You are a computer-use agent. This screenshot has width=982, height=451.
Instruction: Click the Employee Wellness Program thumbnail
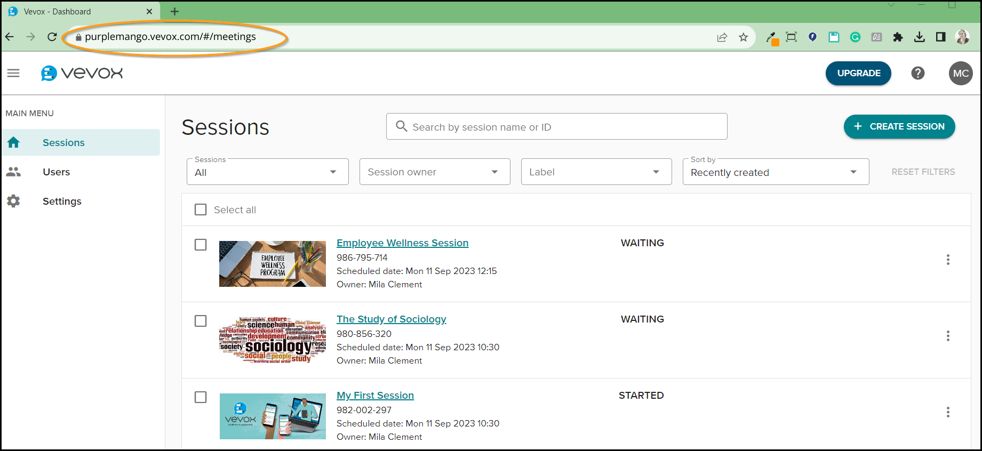click(273, 264)
